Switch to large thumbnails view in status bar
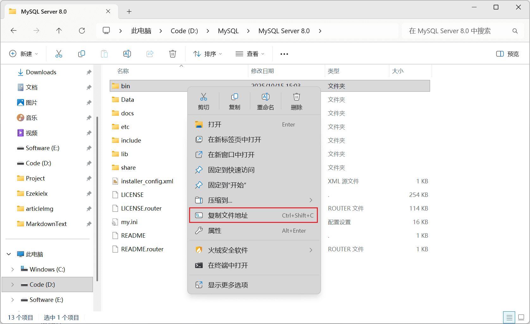This screenshot has width=530, height=324. pyautogui.click(x=521, y=317)
